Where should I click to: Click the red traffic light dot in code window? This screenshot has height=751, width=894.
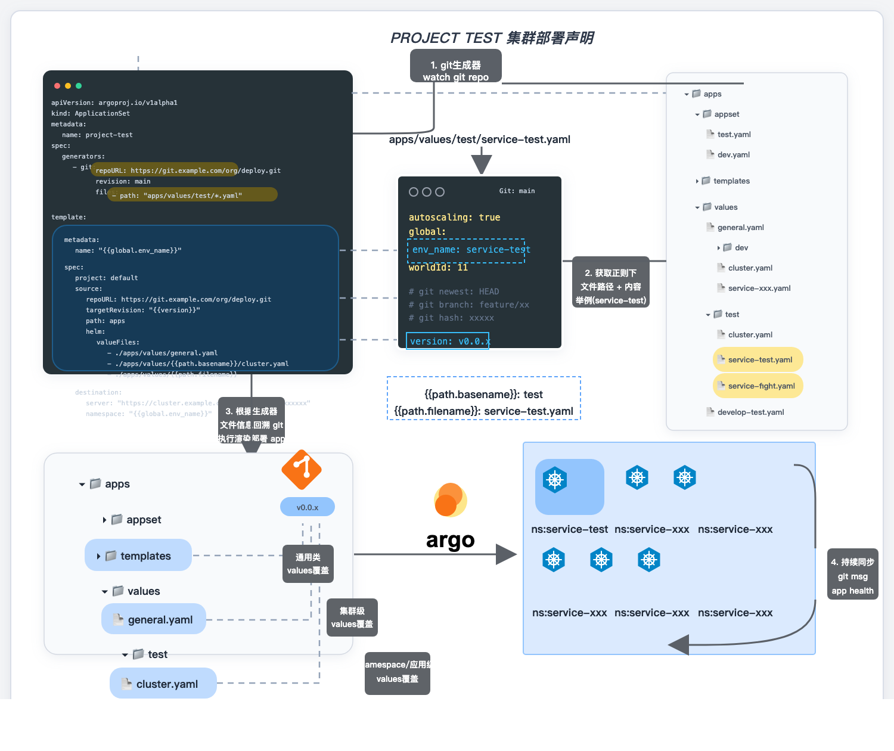[57, 86]
